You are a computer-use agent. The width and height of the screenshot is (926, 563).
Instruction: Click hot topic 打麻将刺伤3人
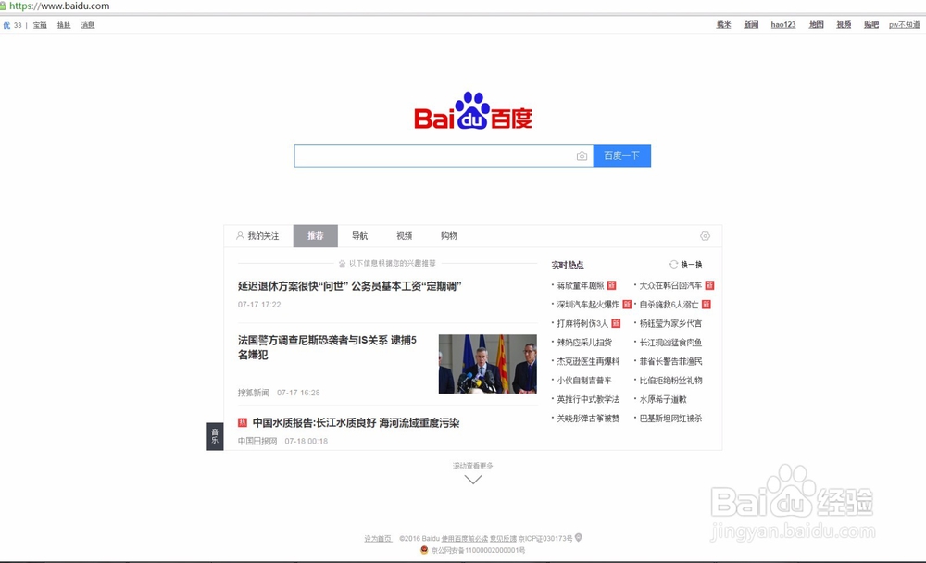[582, 323]
